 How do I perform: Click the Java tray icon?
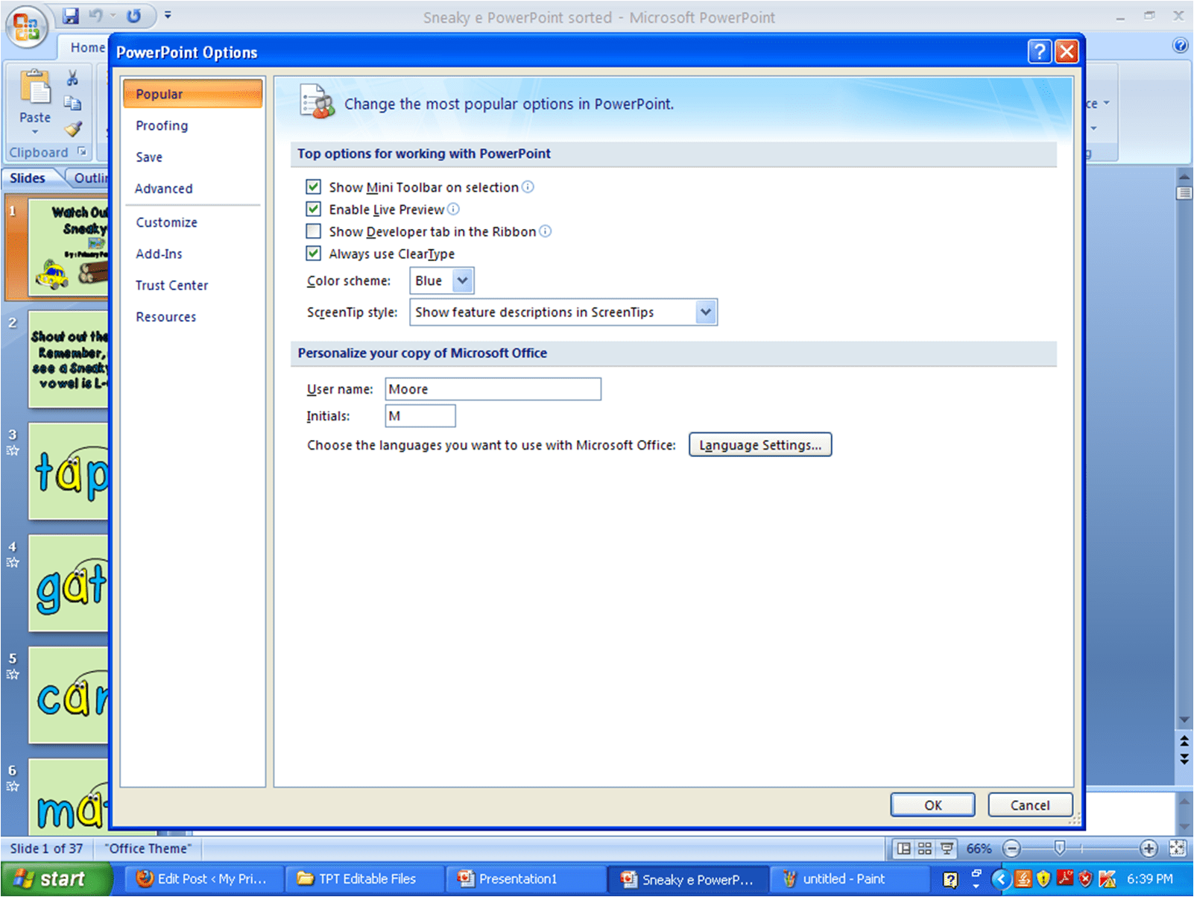coord(1023,879)
